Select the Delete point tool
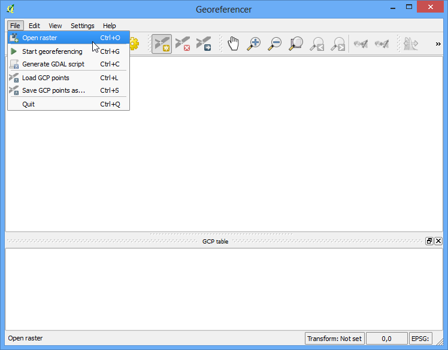 [x=183, y=44]
